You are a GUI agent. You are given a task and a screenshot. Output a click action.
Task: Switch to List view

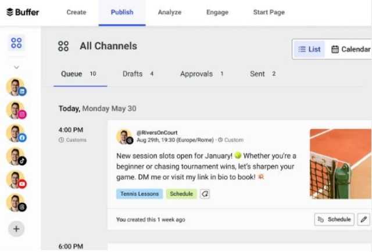309,49
